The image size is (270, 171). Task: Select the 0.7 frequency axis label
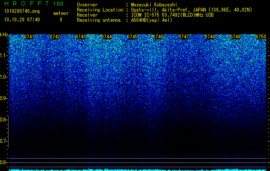click(x=4, y=141)
